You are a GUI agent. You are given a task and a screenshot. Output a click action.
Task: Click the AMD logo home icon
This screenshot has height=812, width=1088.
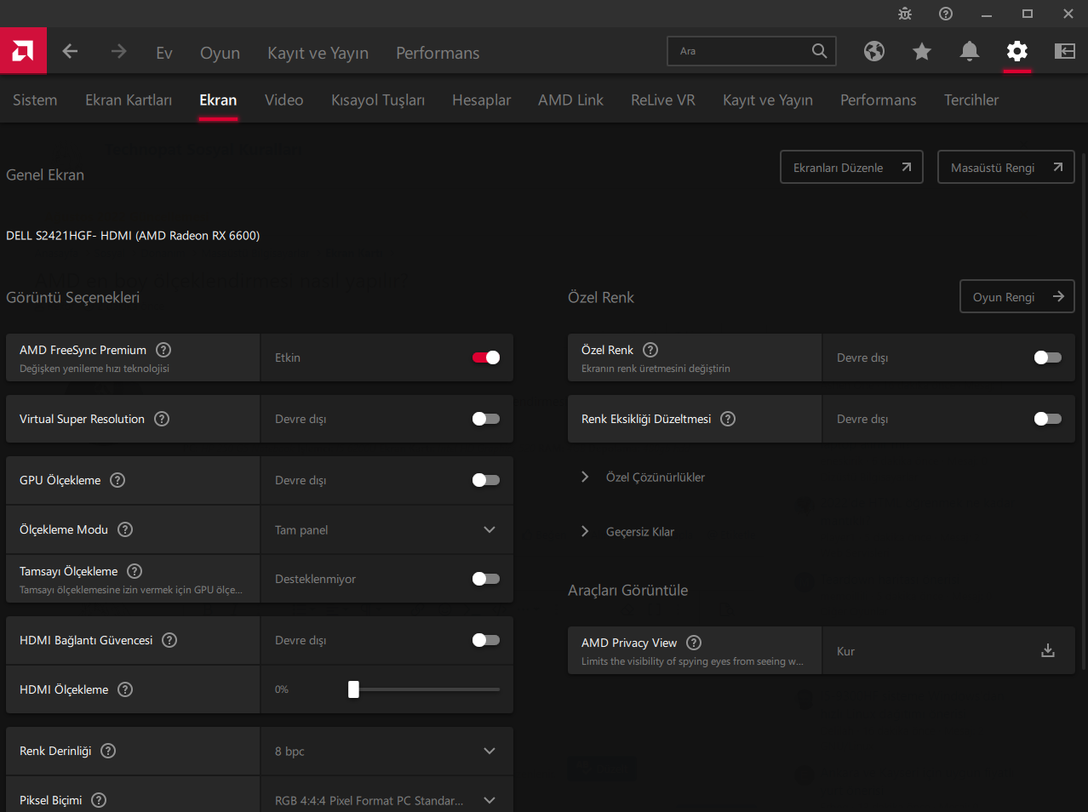[x=23, y=51]
